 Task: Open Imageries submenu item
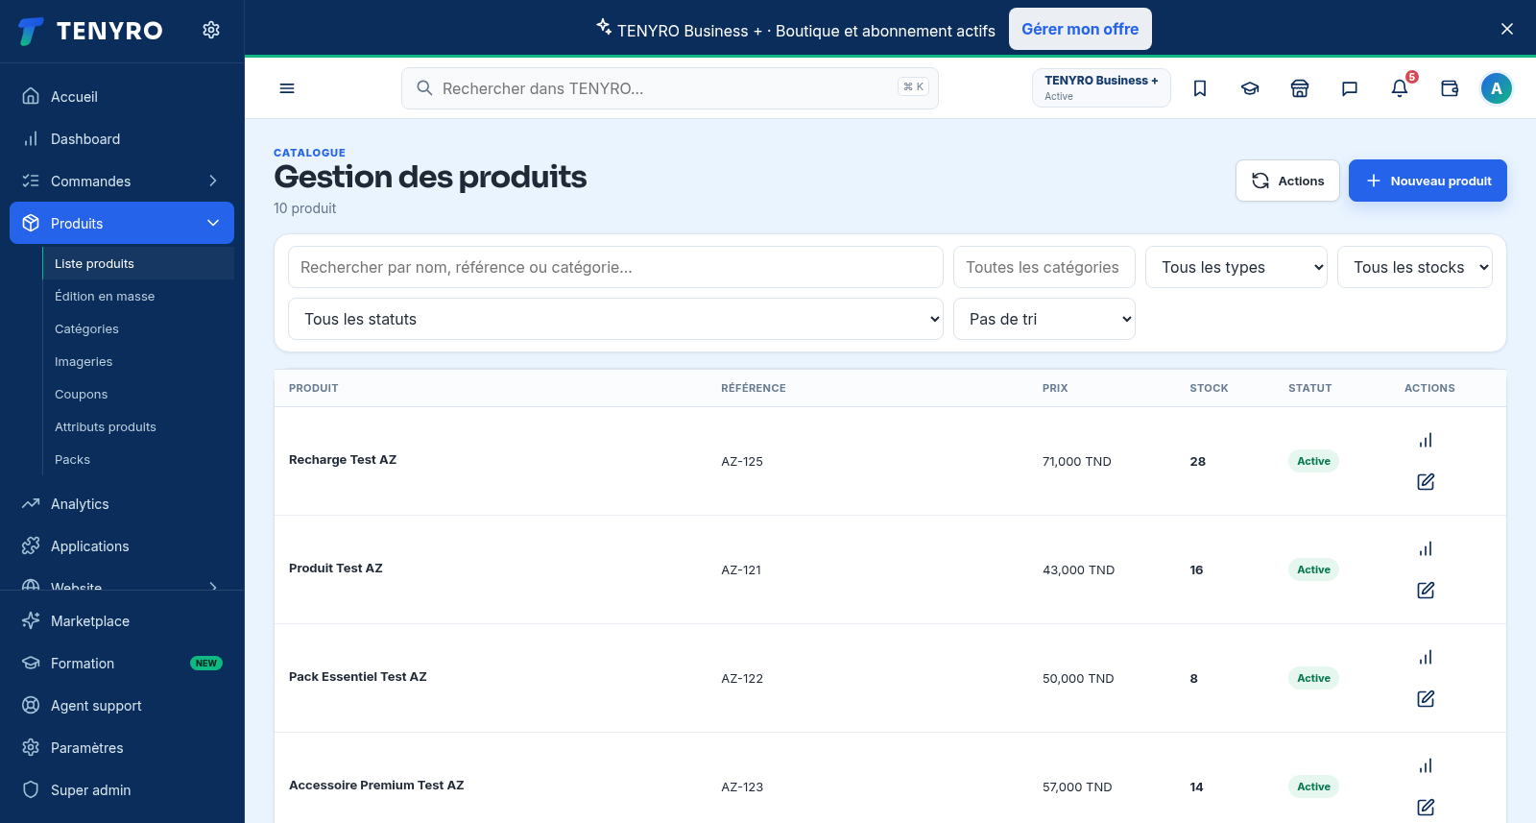[x=138, y=361]
